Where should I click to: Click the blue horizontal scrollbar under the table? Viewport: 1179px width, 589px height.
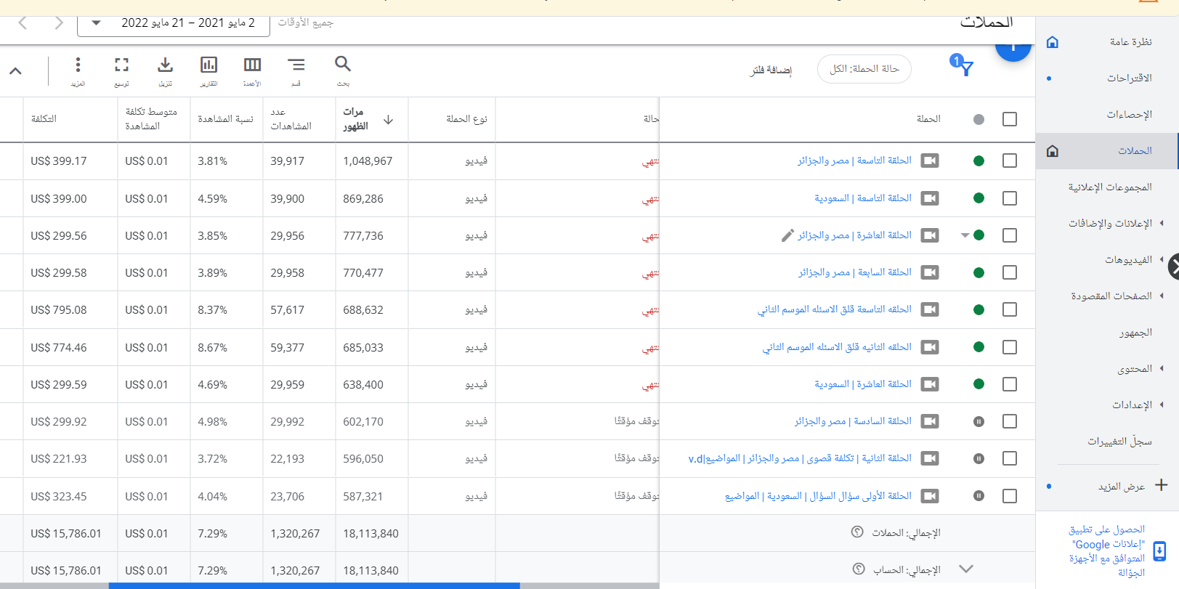coord(314,585)
